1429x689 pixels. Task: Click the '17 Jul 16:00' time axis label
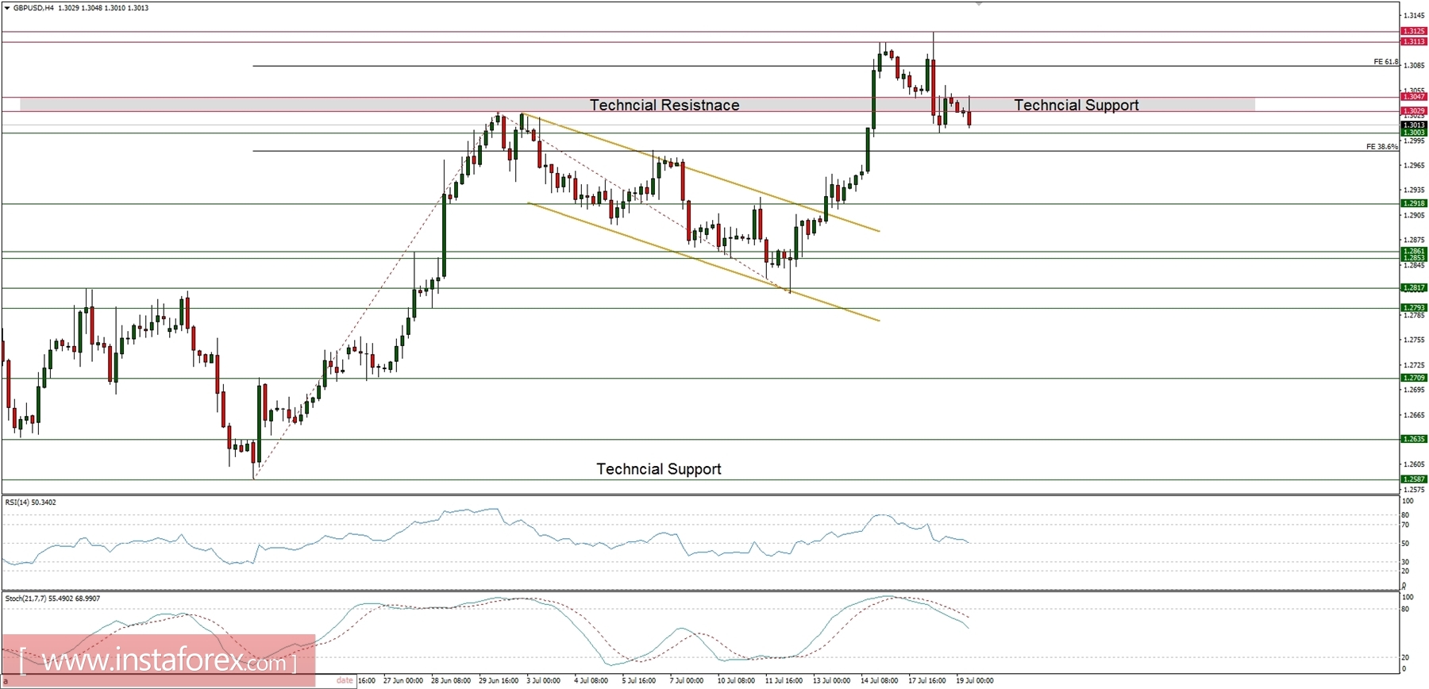[x=927, y=680]
